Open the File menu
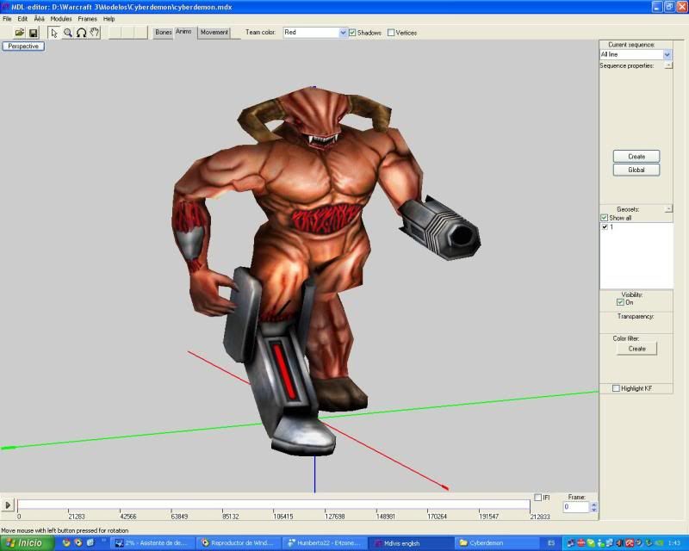689x551 pixels. coord(7,19)
